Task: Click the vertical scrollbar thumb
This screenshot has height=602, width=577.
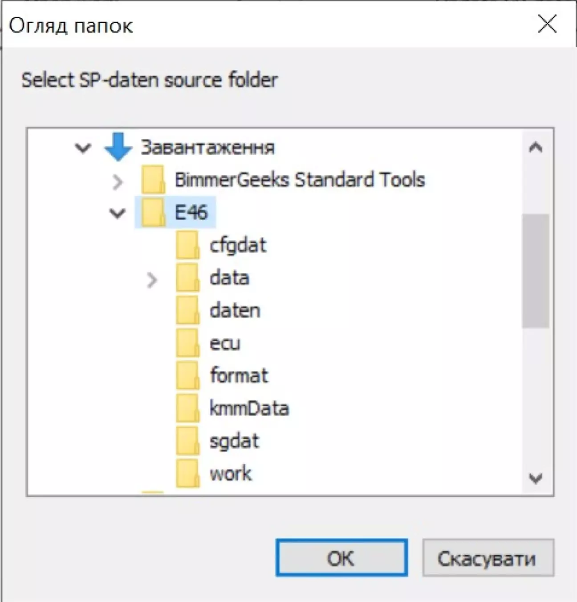Action: [536, 271]
